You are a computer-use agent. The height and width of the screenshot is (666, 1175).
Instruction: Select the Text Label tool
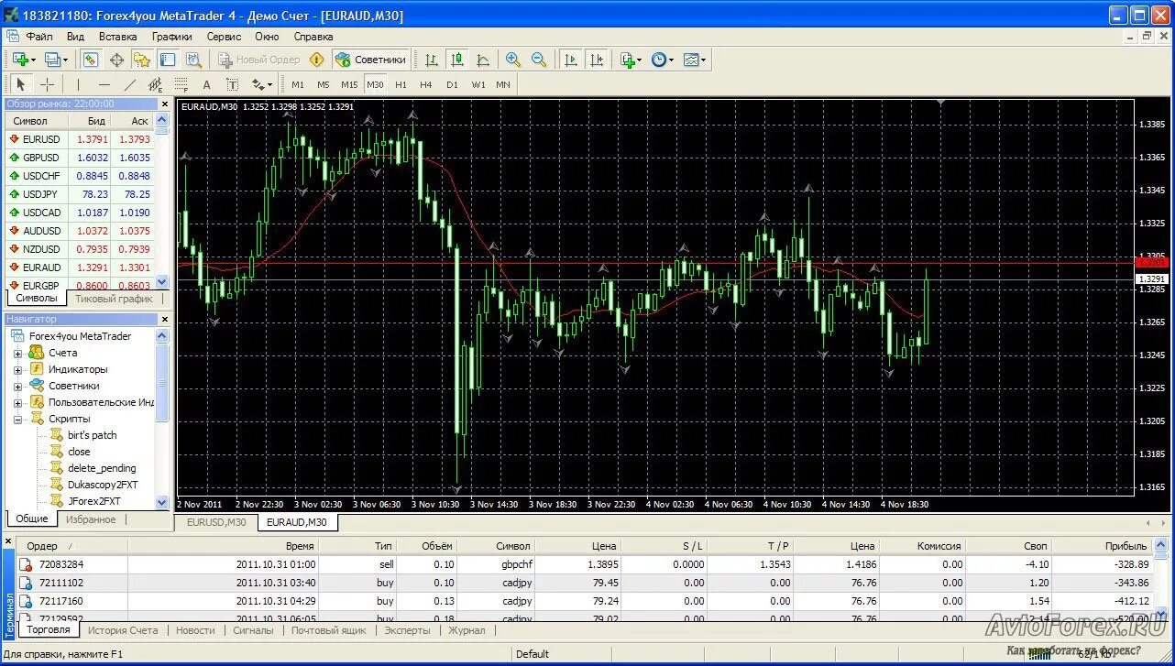(x=232, y=84)
